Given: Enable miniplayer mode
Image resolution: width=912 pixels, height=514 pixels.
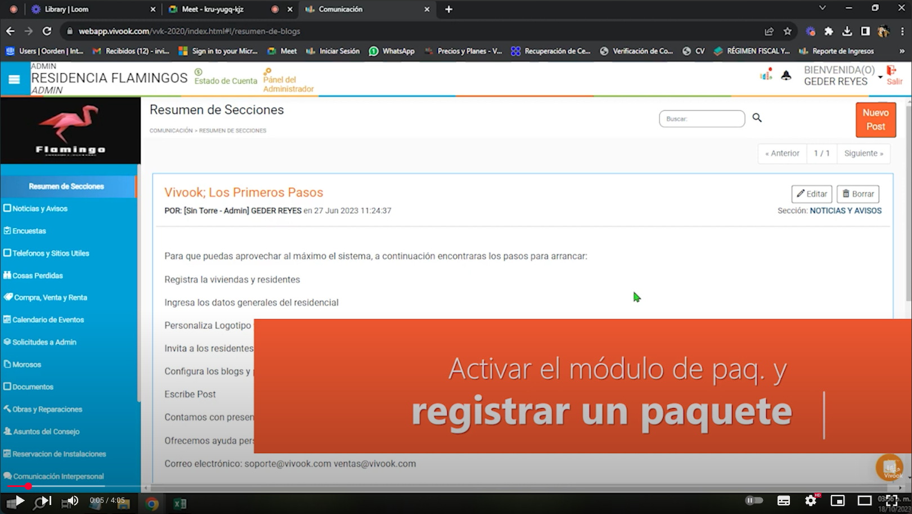Looking at the screenshot, I should click(x=837, y=500).
